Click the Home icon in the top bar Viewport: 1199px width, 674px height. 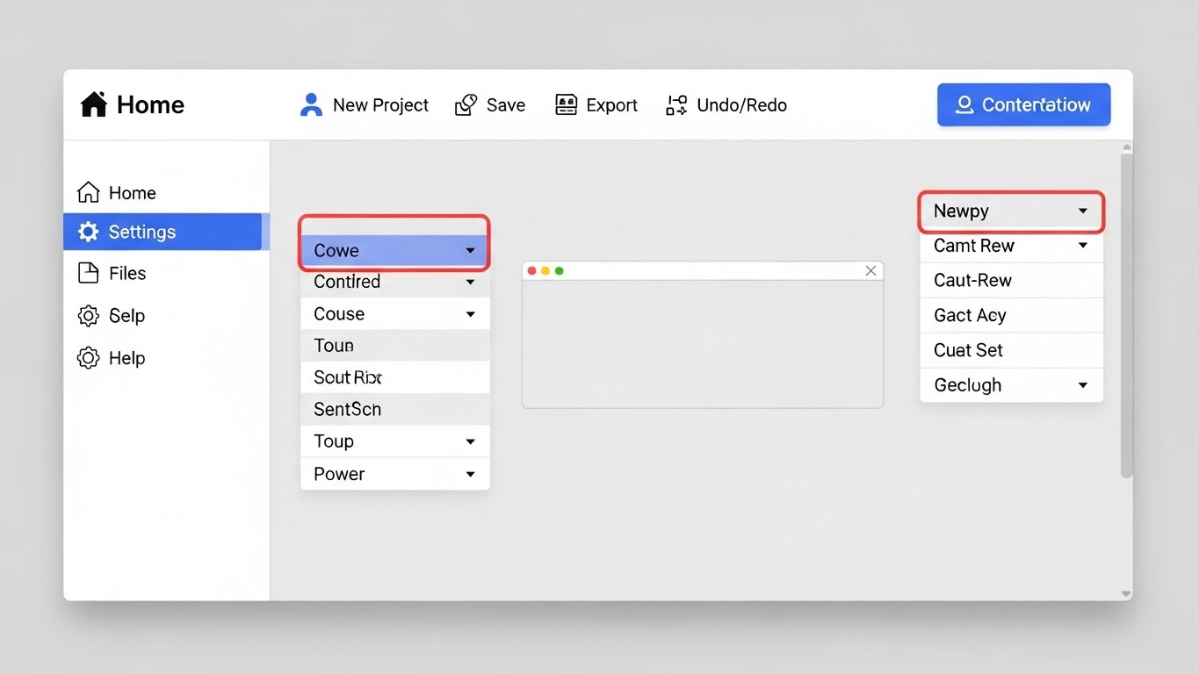click(93, 104)
